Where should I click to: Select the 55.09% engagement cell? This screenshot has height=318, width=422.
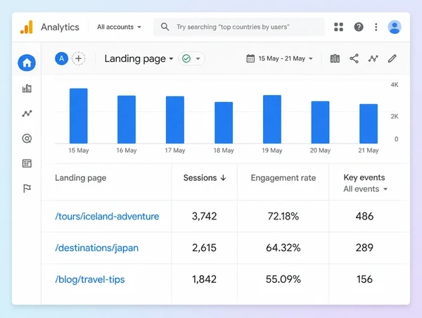point(283,279)
